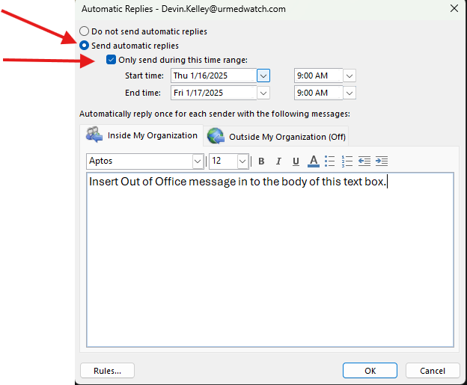This screenshot has width=467, height=385.
Task: Close the Automatic Replies dialog
Action: pos(454,8)
